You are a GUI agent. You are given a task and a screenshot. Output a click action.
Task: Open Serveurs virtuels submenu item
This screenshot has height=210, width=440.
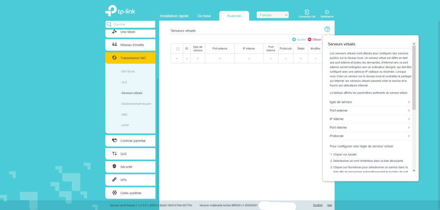click(131, 93)
